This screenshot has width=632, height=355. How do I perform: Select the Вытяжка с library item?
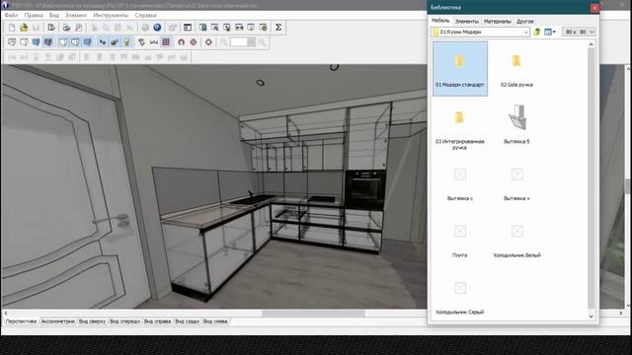[460, 183]
